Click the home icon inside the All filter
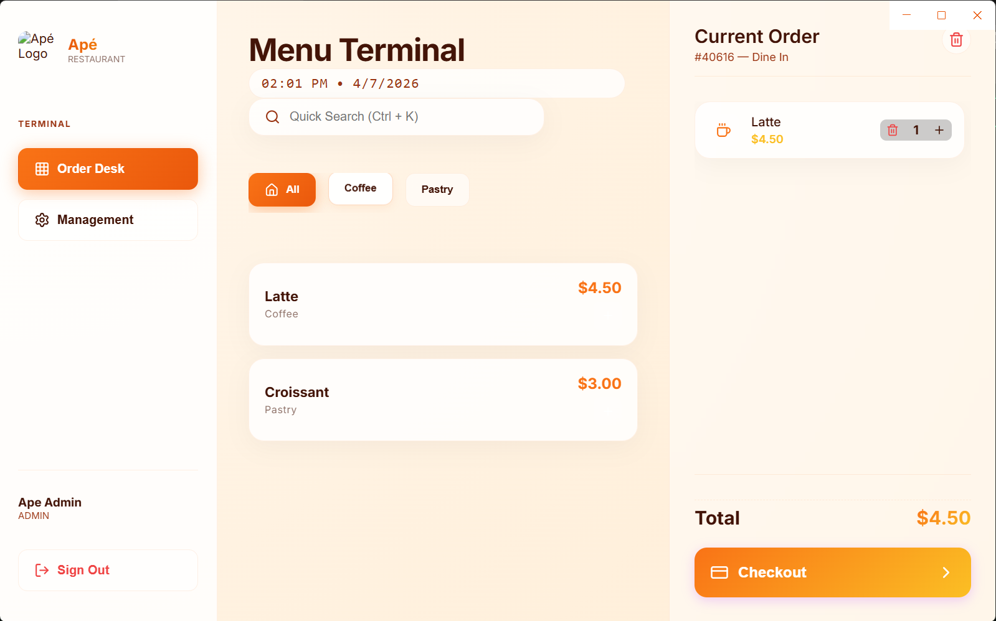Screen dimensions: 996x621 [x=270, y=189]
